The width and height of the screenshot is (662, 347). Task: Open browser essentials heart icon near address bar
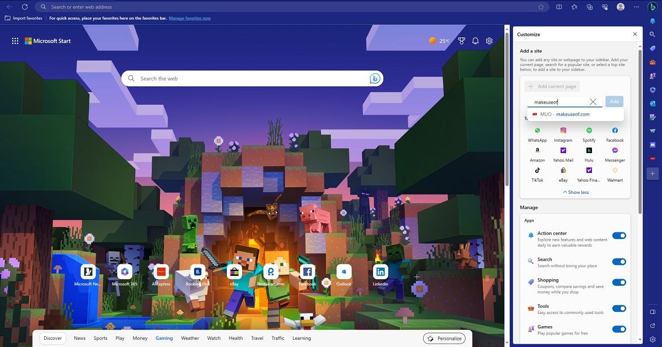click(x=605, y=7)
